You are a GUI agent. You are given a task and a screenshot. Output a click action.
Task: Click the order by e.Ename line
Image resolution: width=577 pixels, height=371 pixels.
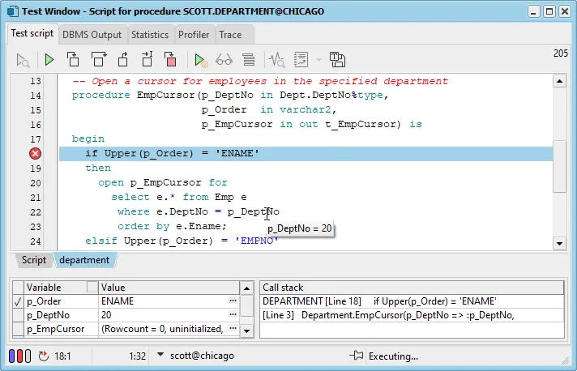(173, 226)
